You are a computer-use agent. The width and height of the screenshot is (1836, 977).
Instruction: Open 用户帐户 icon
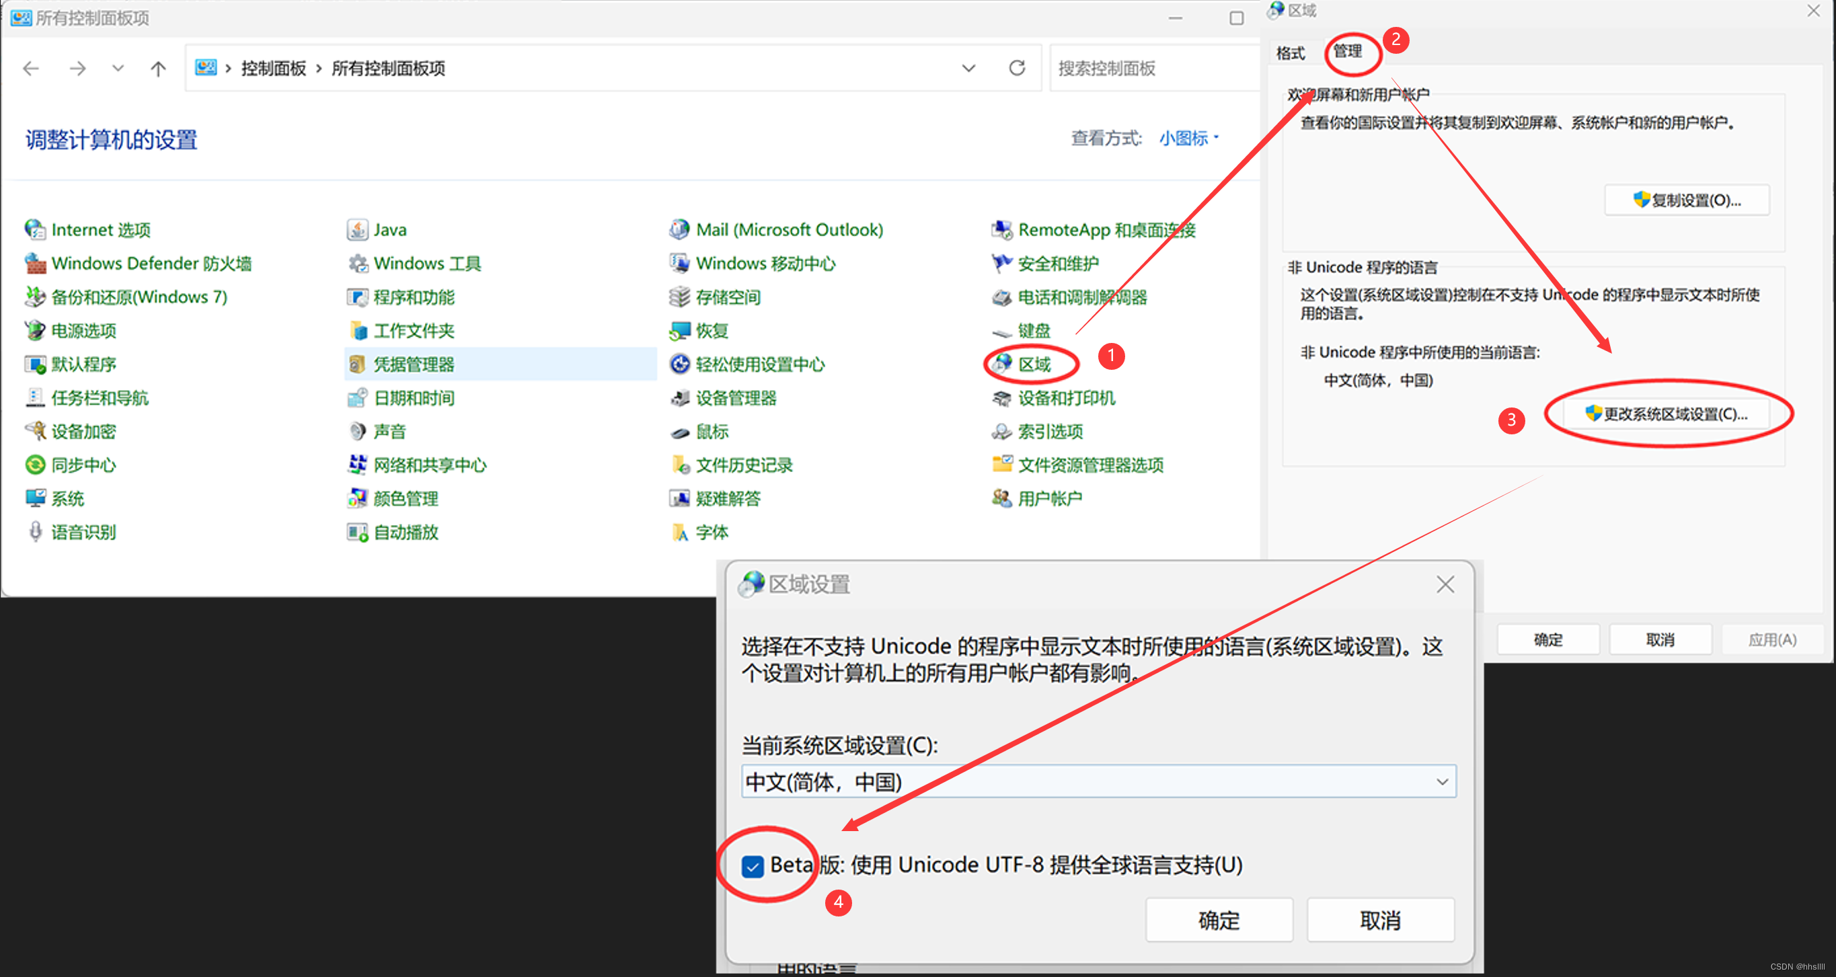(x=1002, y=498)
